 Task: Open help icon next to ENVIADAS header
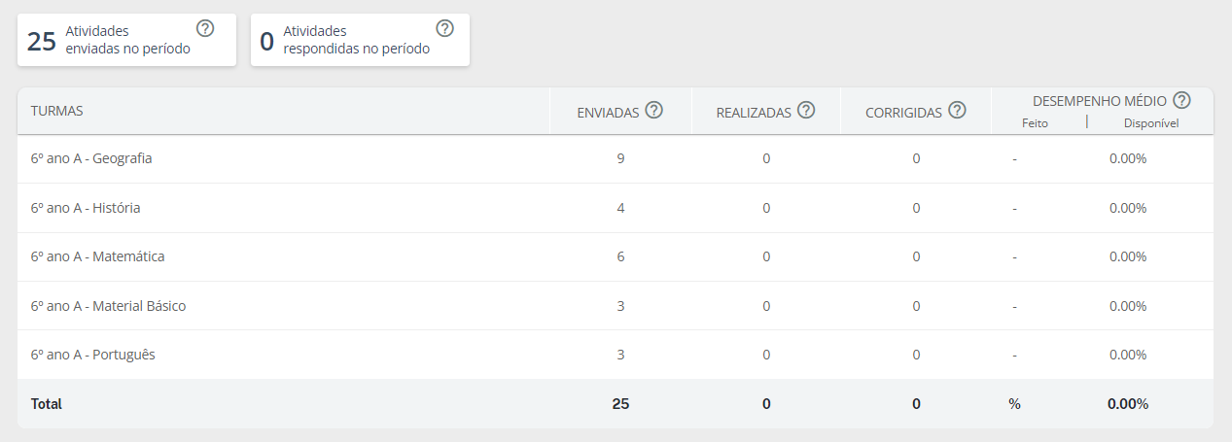click(654, 110)
